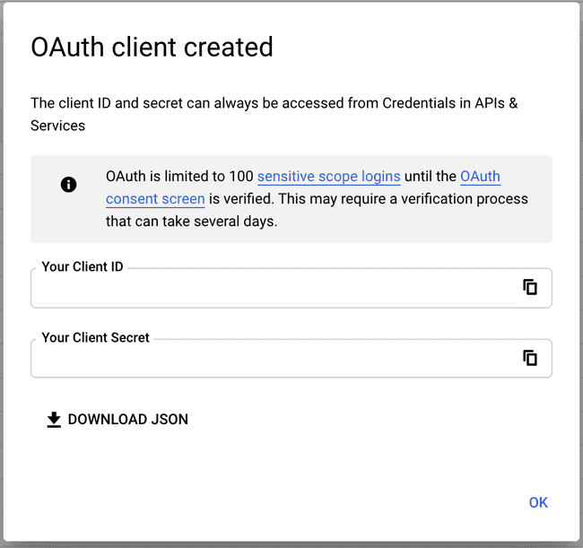
Task: Click the DOWNLOAD JSON button label
Action: [128, 420]
